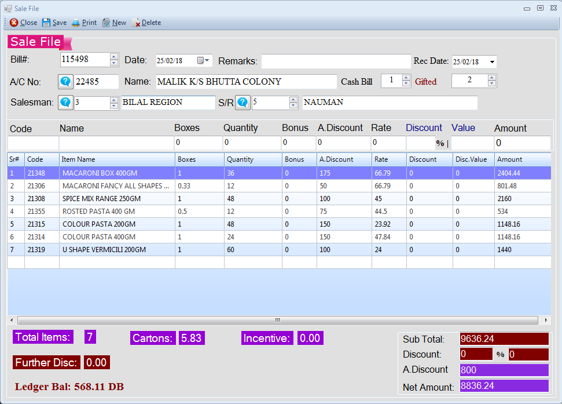The width and height of the screenshot is (562, 404).
Task: Sort grid by Amount column header
Action: point(521,159)
